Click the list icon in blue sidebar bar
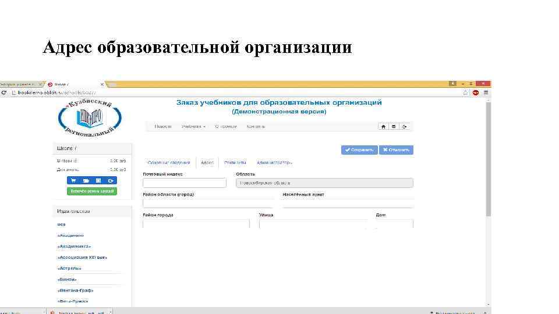Screen dimensions: 559x314 click(98, 180)
